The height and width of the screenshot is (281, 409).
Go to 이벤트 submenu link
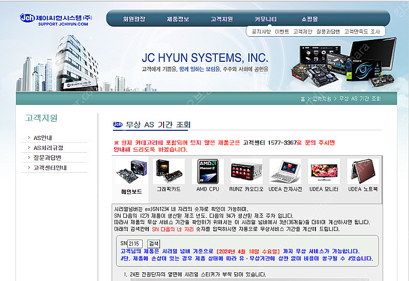(282, 32)
